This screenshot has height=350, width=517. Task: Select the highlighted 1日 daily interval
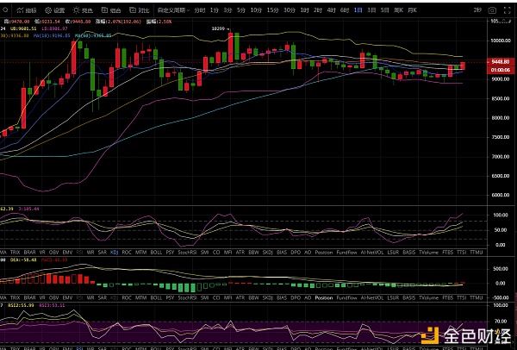pyautogui.click(x=358, y=10)
